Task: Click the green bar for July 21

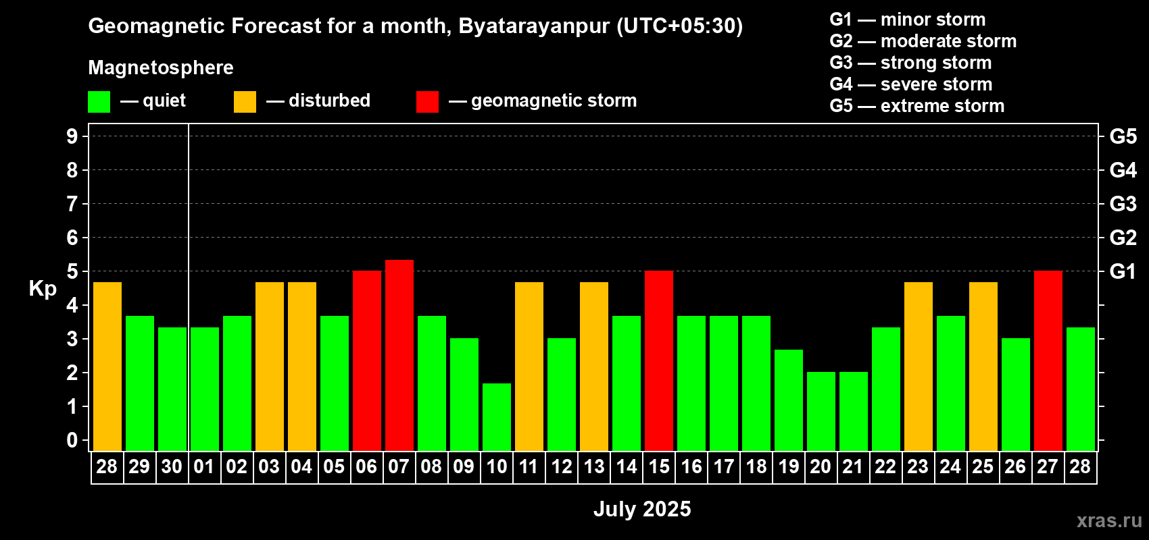Action: click(854, 411)
